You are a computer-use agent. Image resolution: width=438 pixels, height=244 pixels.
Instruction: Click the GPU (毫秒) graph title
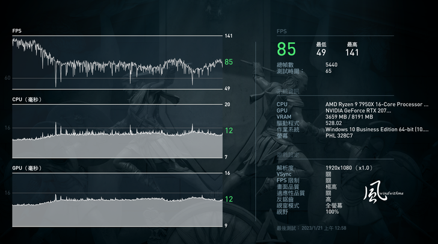point(27,168)
